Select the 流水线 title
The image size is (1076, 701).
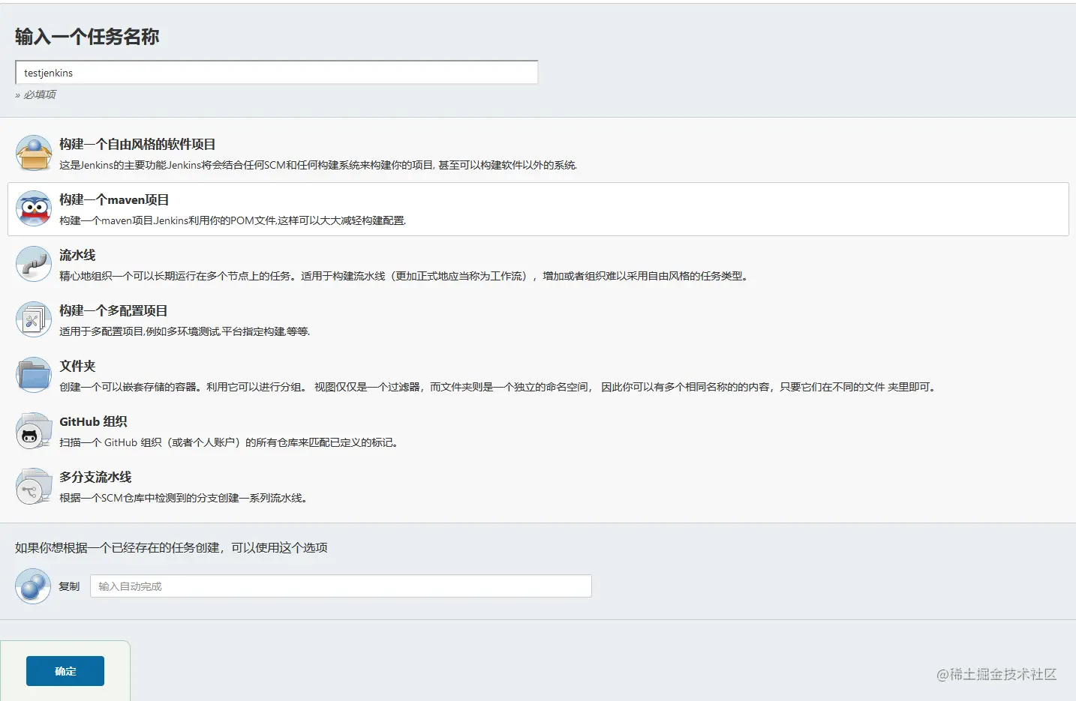point(77,256)
